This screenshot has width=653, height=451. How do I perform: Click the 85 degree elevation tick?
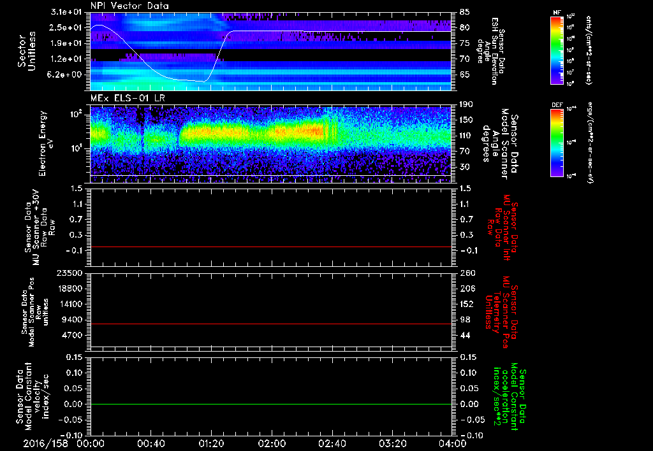click(465, 12)
